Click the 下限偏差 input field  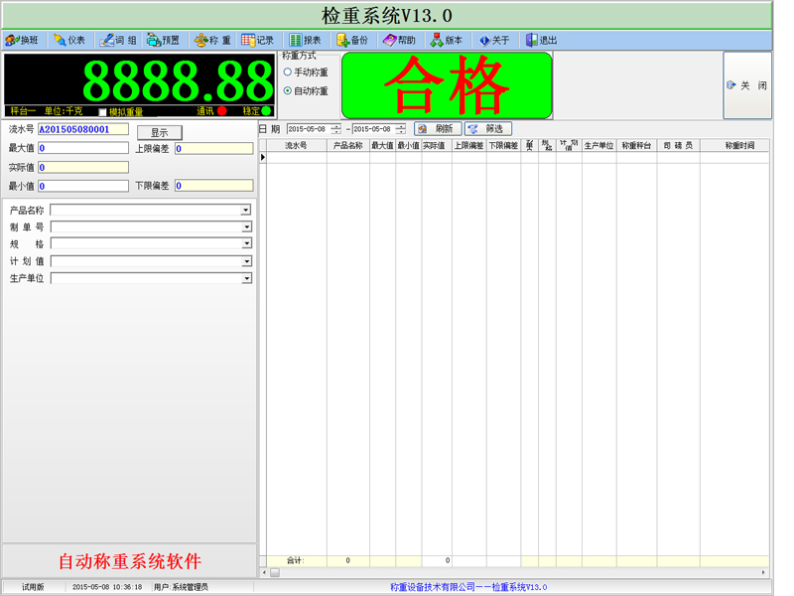[x=213, y=186]
